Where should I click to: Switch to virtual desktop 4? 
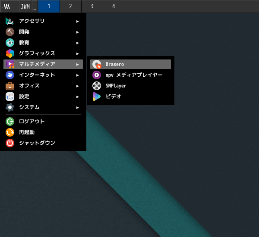114,6
